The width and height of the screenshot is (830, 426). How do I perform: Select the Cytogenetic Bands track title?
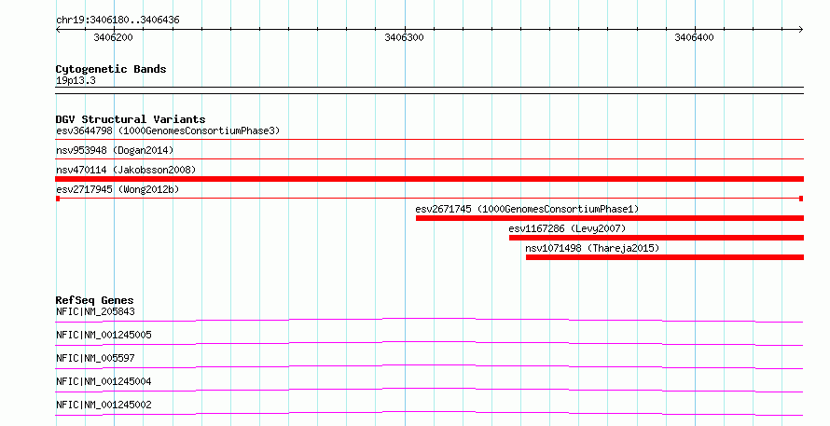point(111,69)
